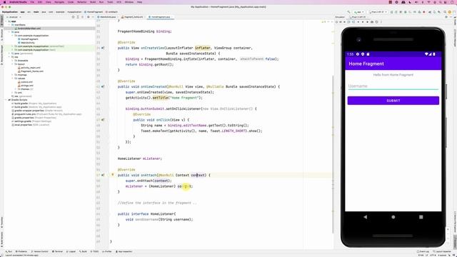Collapse the Gradle Scripts node
The height and width of the screenshot is (257, 457).
pos(6,100)
